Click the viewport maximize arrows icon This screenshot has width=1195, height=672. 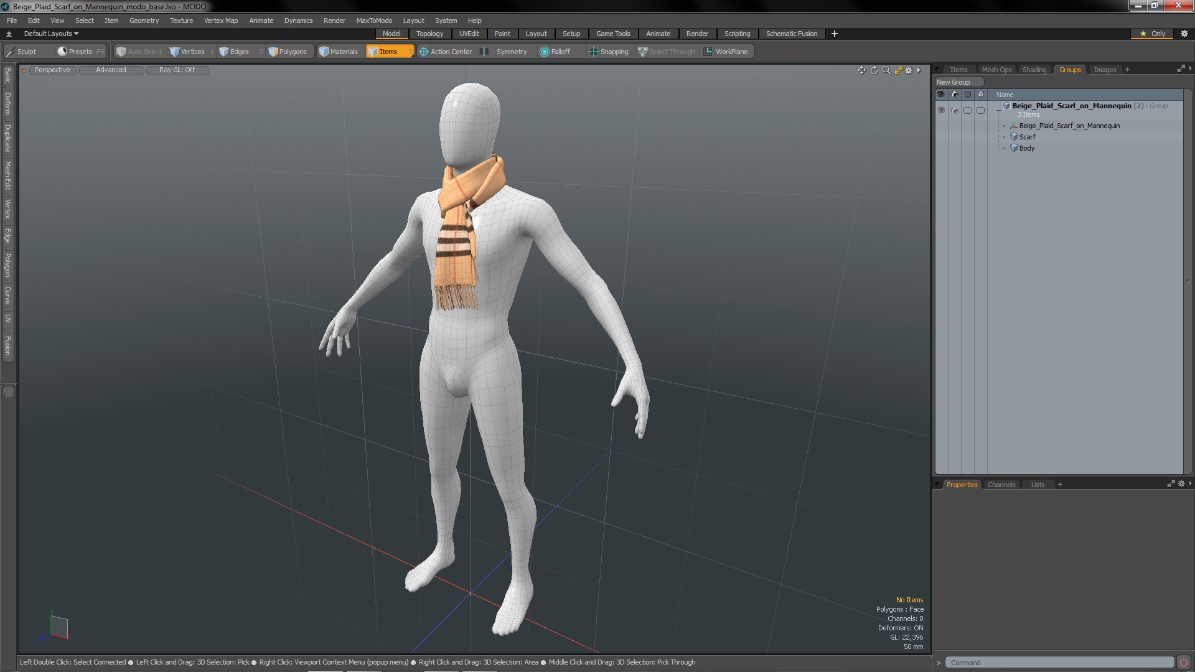coord(898,70)
